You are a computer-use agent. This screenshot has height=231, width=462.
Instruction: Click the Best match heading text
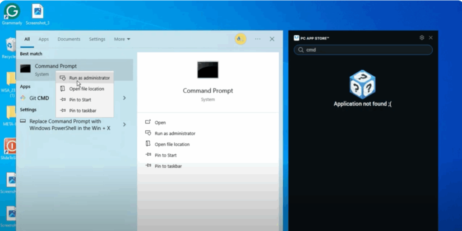coord(31,54)
